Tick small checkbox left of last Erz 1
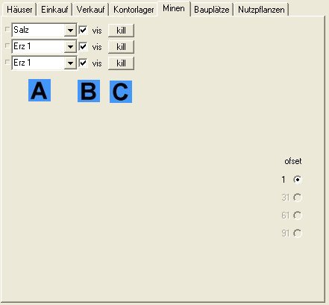 (x=7, y=62)
